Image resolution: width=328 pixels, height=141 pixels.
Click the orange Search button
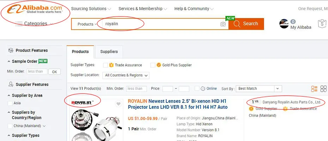tap(246, 24)
